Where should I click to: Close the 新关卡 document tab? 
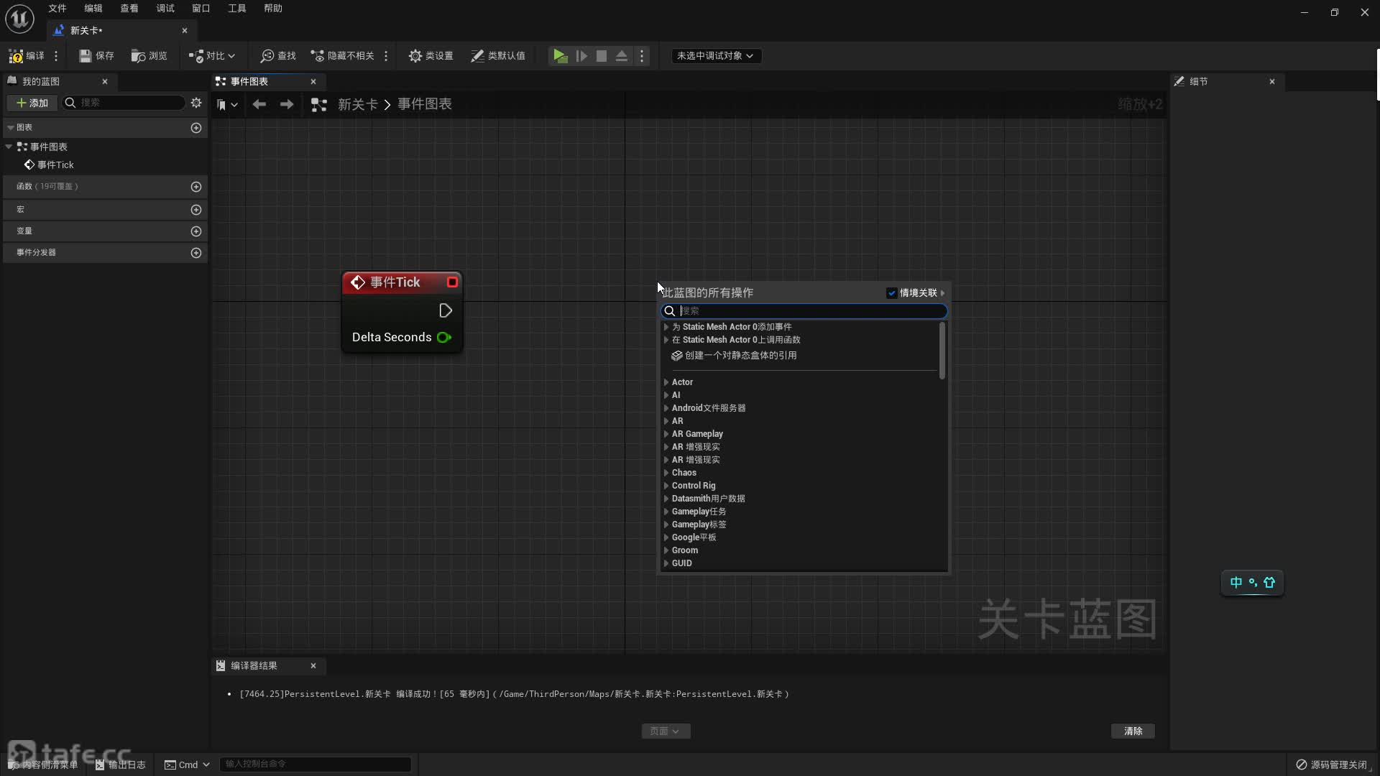pyautogui.click(x=185, y=30)
